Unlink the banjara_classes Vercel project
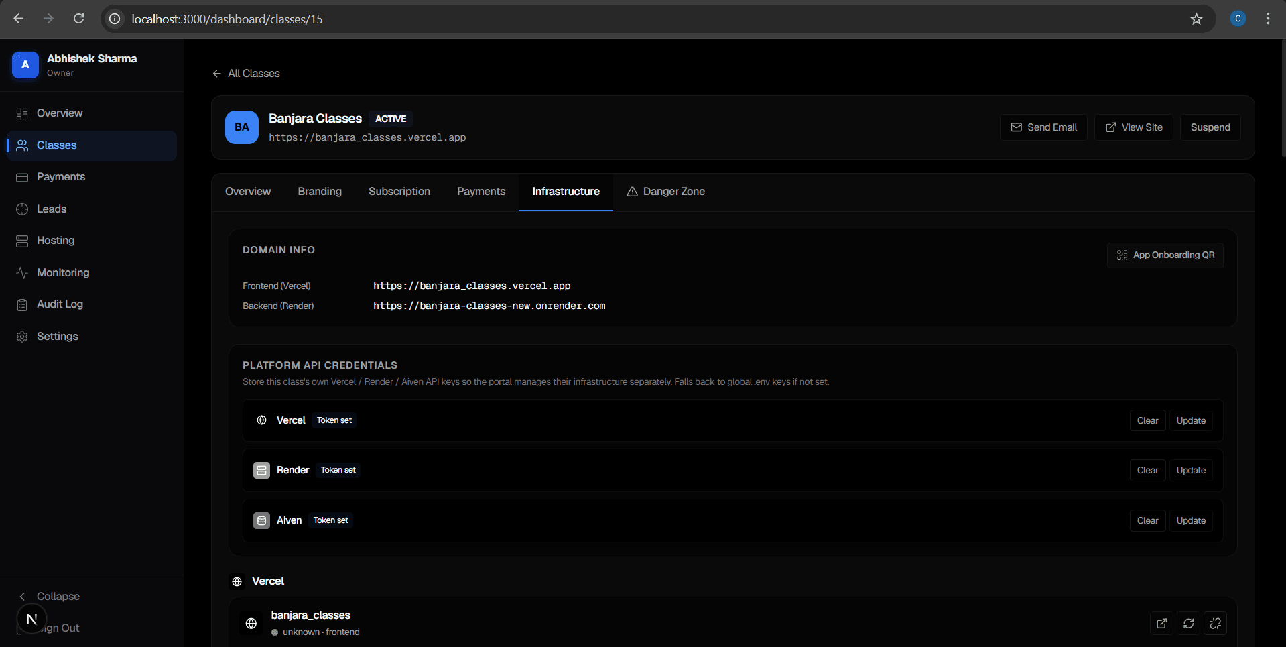The width and height of the screenshot is (1286, 647). [x=1216, y=624]
